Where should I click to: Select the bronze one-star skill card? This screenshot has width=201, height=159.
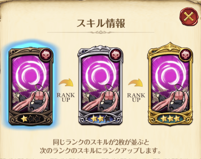31,86
